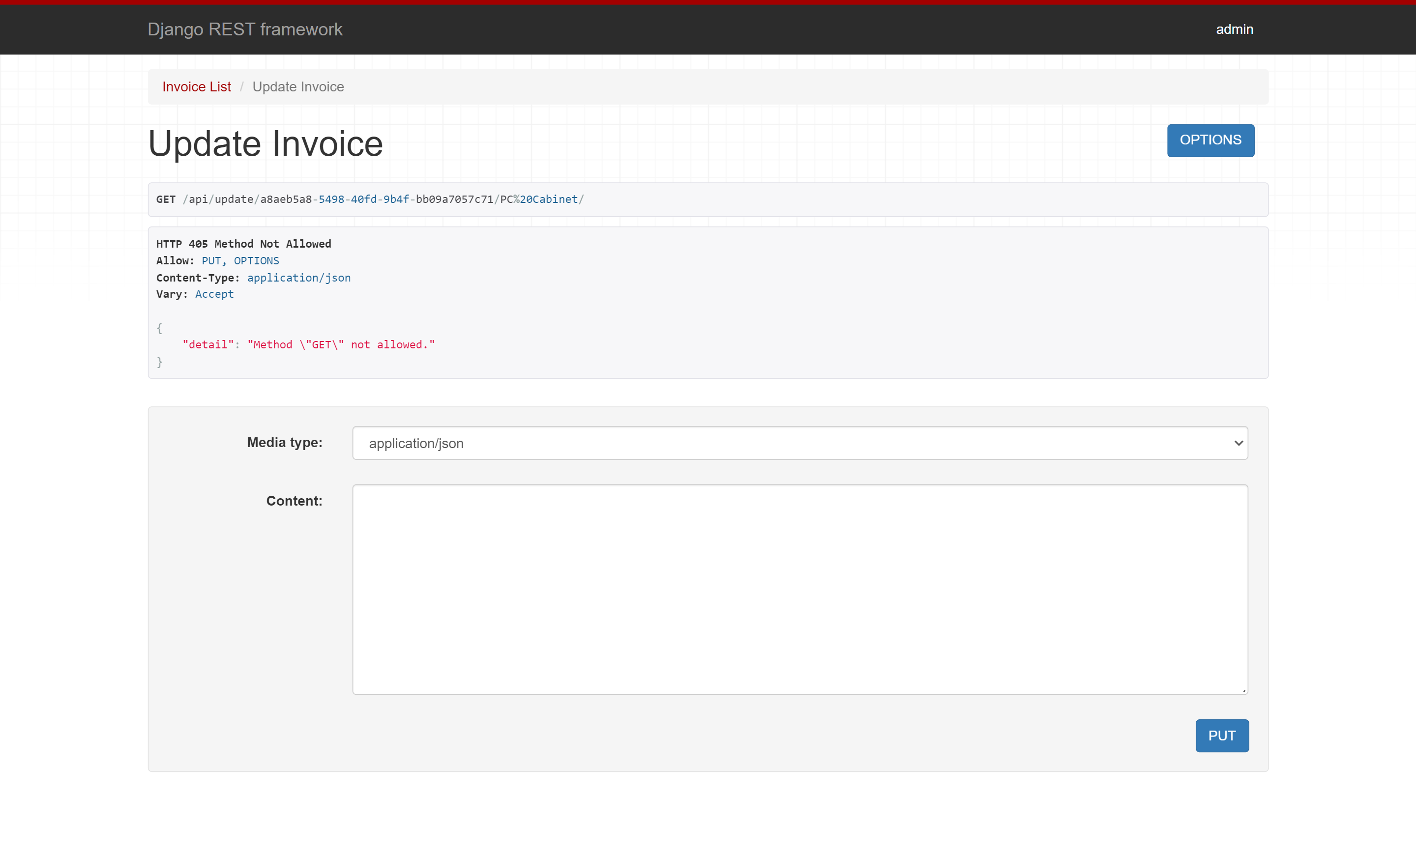The width and height of the screenshot is (1416, 850).
Task: Click the Content field label
Action: click(294, 500)
